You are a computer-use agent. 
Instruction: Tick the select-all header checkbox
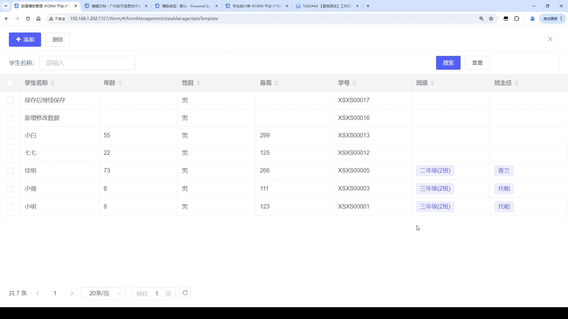tap(10, 83)
